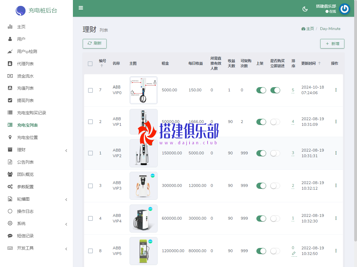
Task: Open the 代理列表 page
Action: 25,64
